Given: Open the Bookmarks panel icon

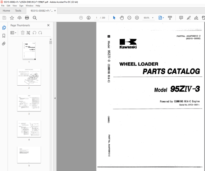Looking at the screenshot, I should (4, 36).
